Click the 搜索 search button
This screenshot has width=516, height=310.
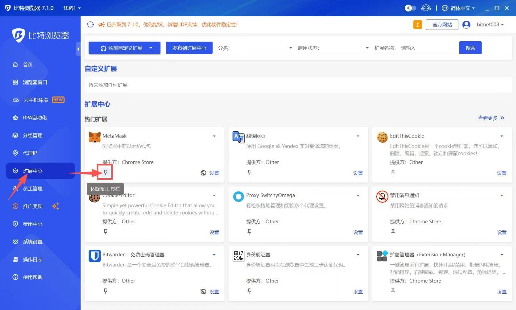pos(470,48)
